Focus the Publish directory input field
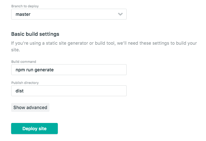Viewport: 206px width, 141px height. point(69,91)
